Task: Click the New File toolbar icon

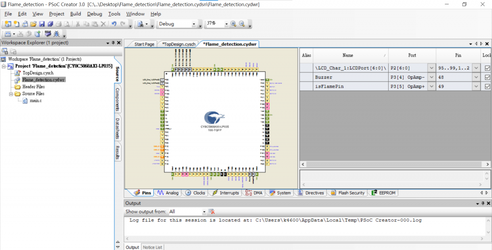Action: click(16, 24)
